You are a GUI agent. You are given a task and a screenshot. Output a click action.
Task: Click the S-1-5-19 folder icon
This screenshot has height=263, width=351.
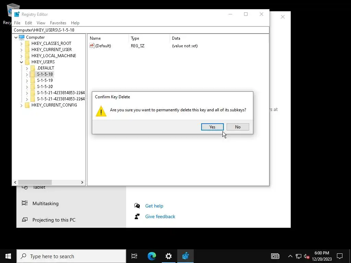[x=33, y=80]
